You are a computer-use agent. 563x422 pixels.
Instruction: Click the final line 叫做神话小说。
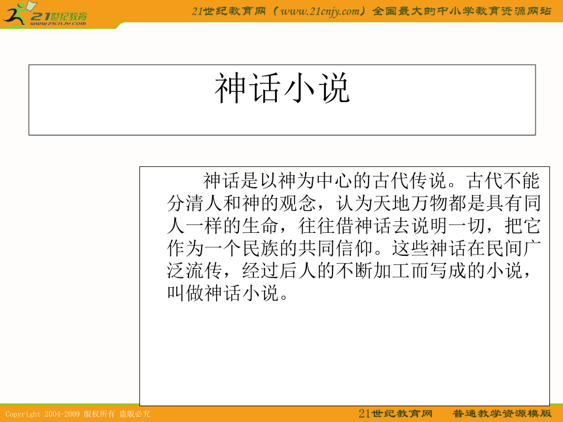point(228,293)
